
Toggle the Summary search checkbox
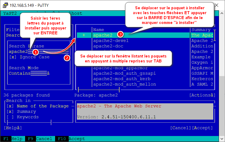(x=10, y=111)
